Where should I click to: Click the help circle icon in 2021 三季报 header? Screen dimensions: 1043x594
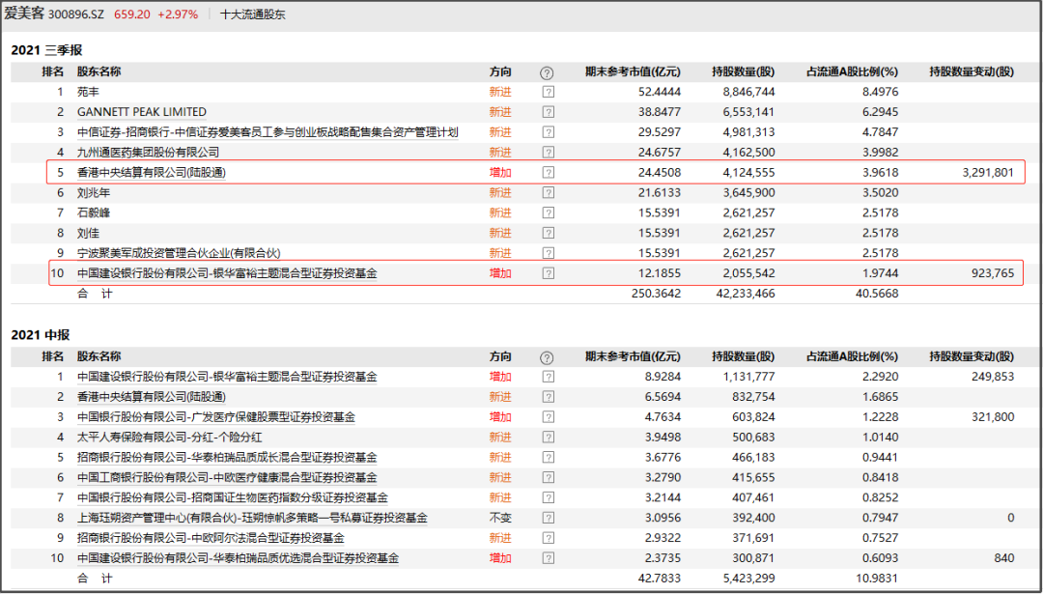click(x=547, y=72)
